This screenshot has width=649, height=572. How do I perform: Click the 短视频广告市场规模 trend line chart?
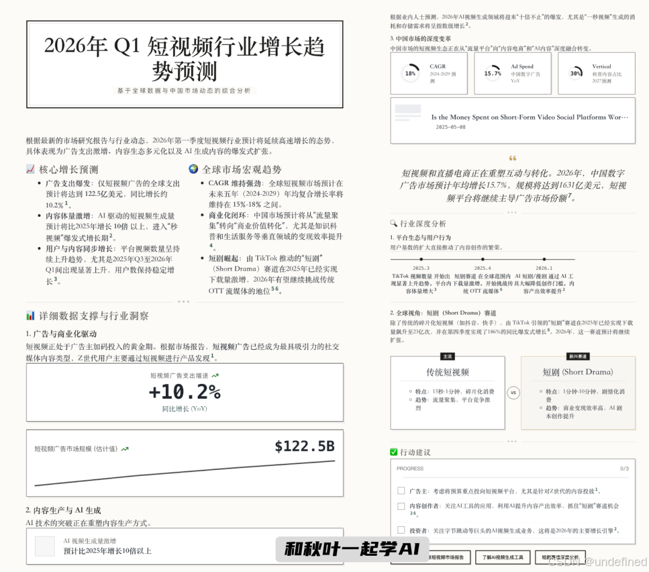pyautogui.click(x=184, y=473)
